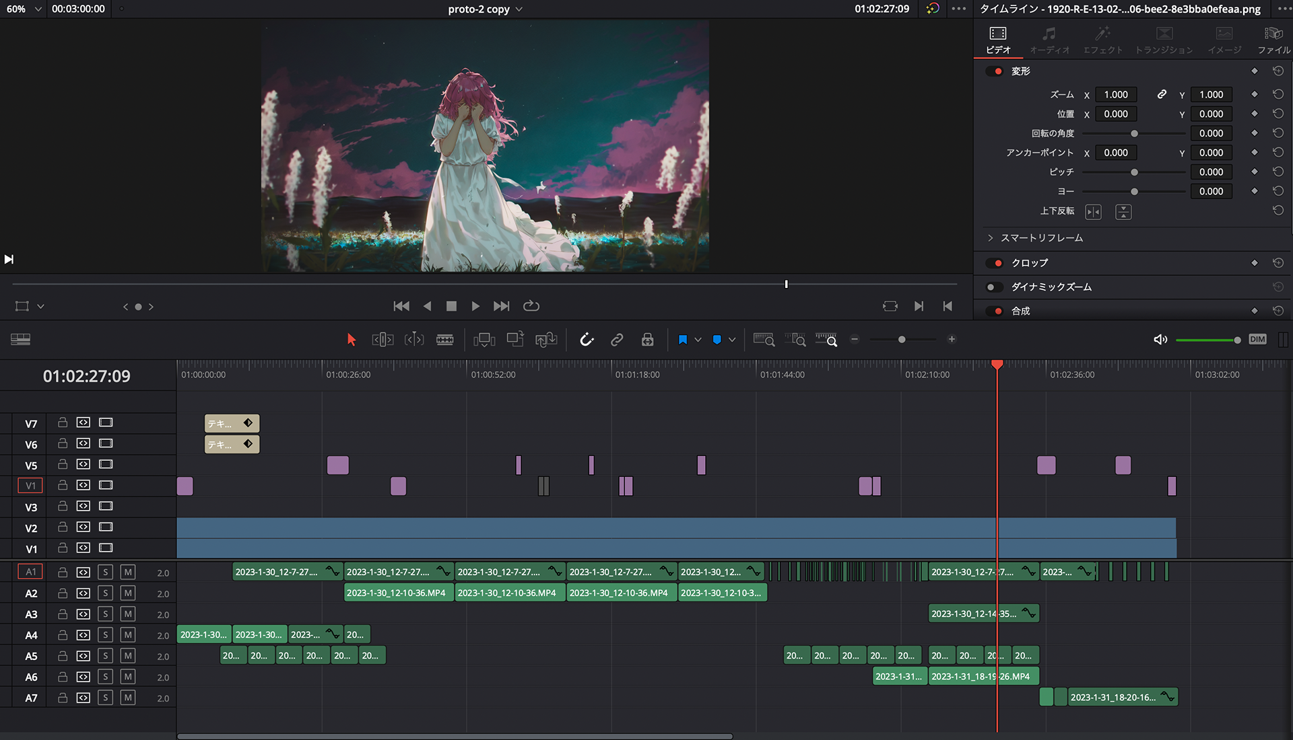The image size is (1293, 740).
Task: Click the blue flag icon
Action: click(x=682, y=340)
